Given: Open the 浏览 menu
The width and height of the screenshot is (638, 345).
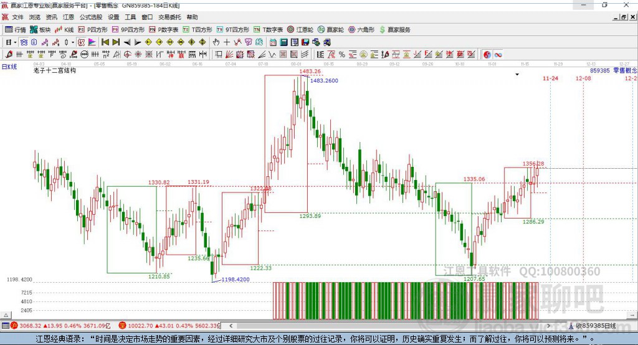Looking at the screenshot, I should (x=35, y=17).
